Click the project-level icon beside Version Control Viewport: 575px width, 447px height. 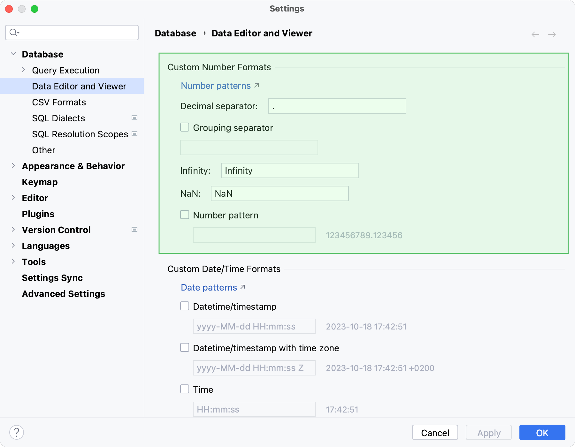point(134,230)
